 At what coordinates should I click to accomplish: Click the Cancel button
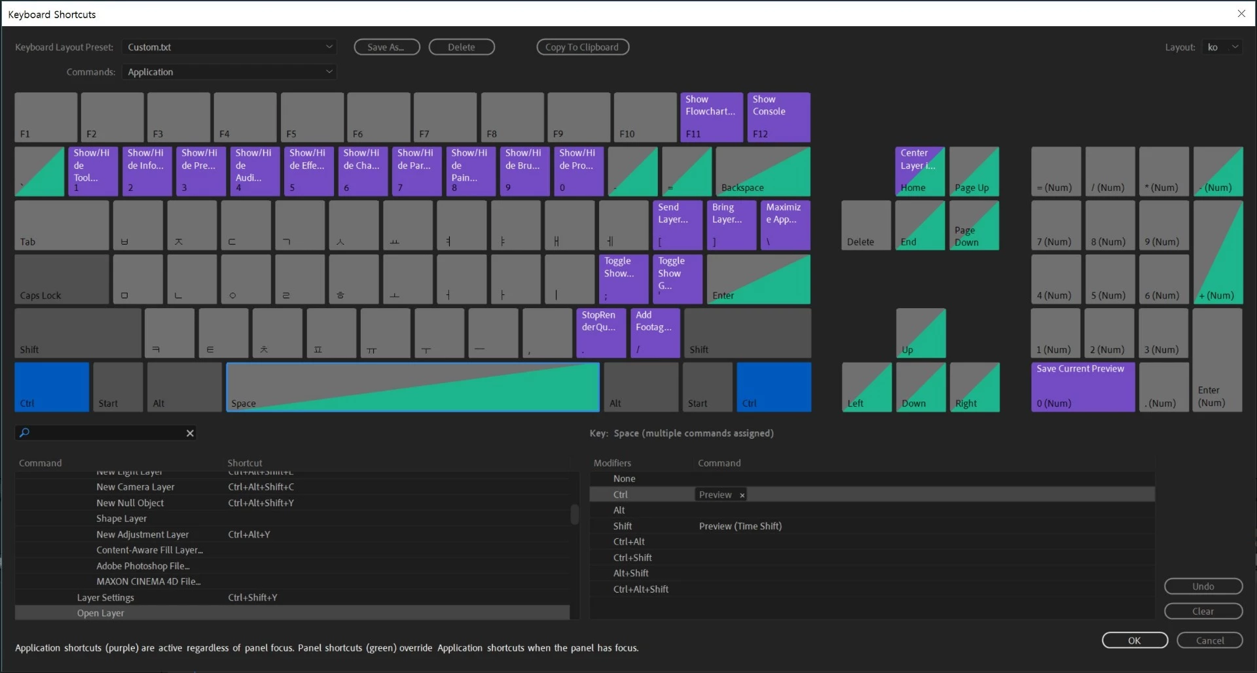(1209, 640)
